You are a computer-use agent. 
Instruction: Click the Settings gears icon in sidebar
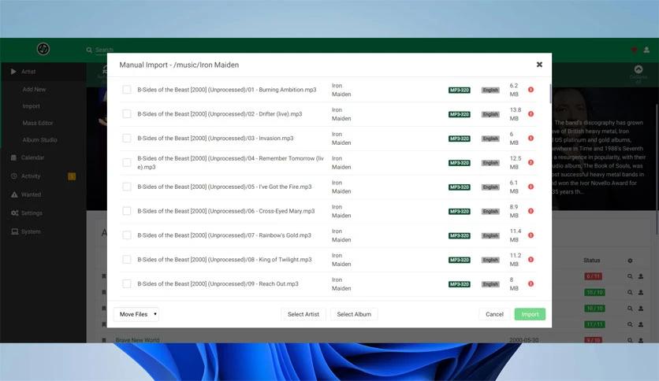coord(15,213)
